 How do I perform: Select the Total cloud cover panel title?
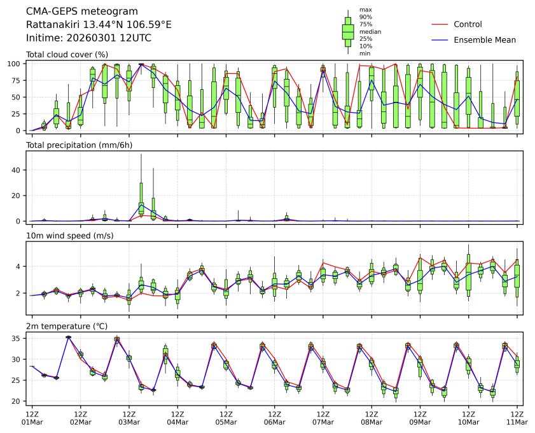[x=67, y=55]
